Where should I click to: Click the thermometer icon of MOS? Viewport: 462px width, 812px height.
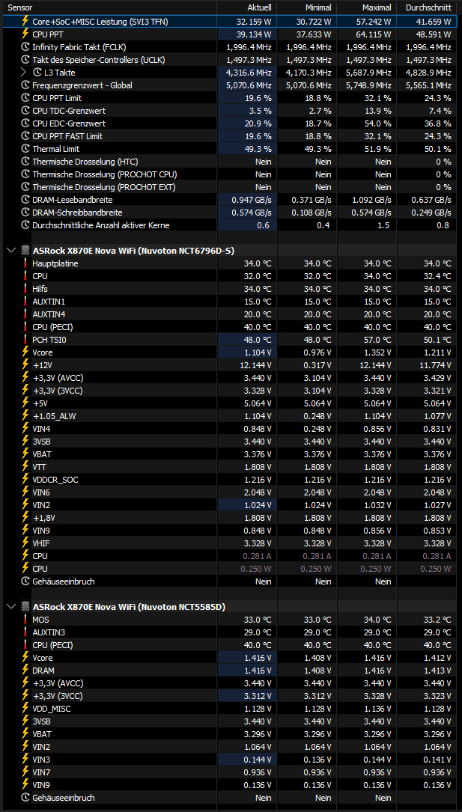25,620
